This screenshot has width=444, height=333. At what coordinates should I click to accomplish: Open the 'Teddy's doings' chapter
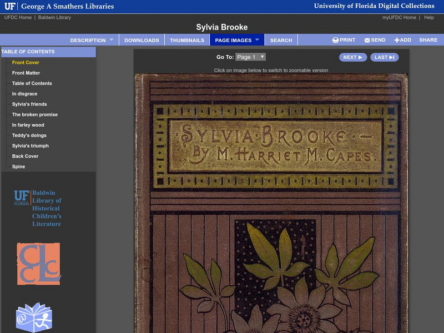point(29,135)
